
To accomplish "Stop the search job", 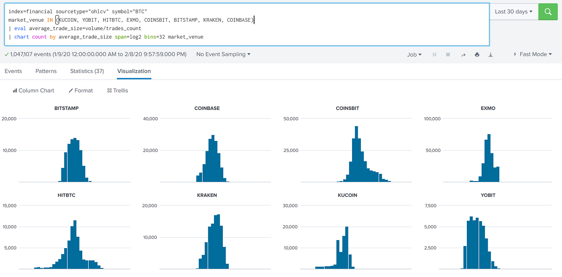I will coord(448,55).
